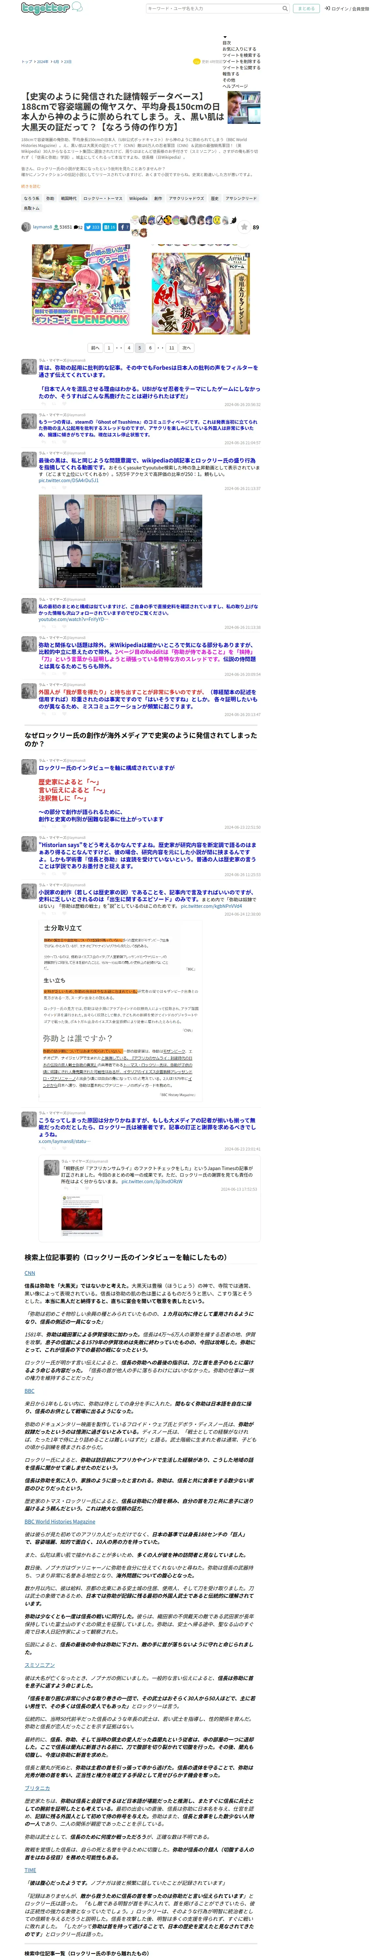Image resolution: width=392 pixels, height=1960 pixels.
Task: Choose 報告する in the menu
Action: [x=230, y=74]
